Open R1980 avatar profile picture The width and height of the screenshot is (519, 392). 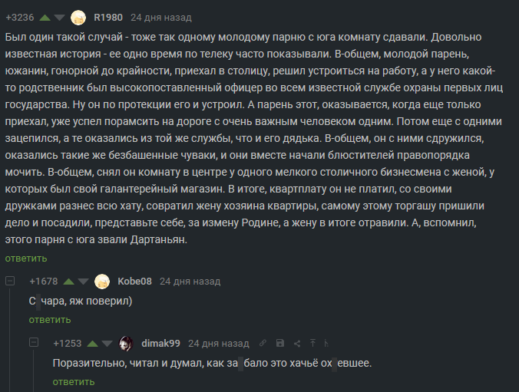tap(78, 16)
